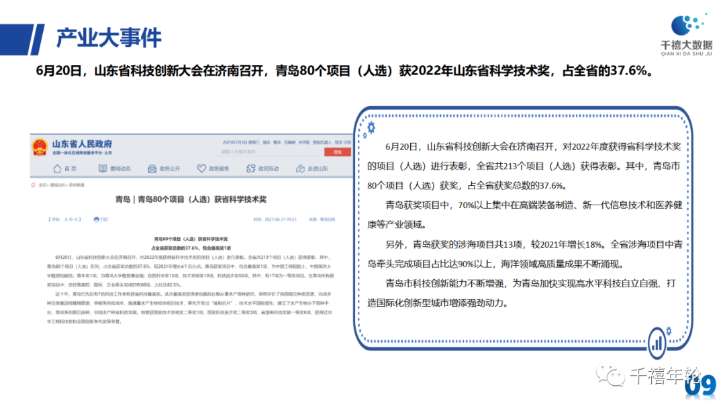Click the 登录 login link
The width and height of the screenshot is (725, 408).
tap(338, 142)
